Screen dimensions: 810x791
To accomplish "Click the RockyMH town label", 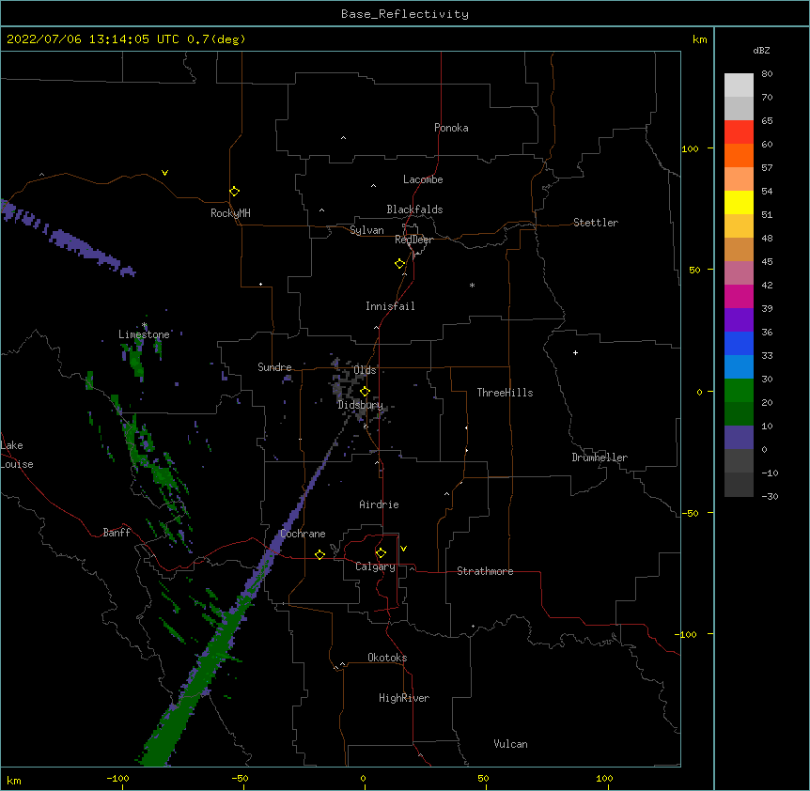I will point(230,213).
